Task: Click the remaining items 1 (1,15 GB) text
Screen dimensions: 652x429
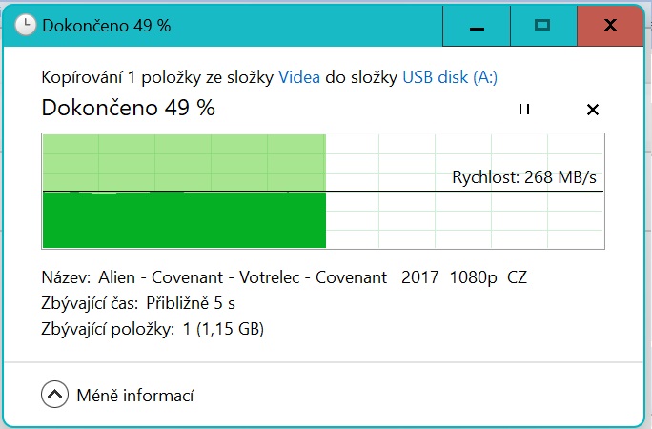Action: [222, 330]
